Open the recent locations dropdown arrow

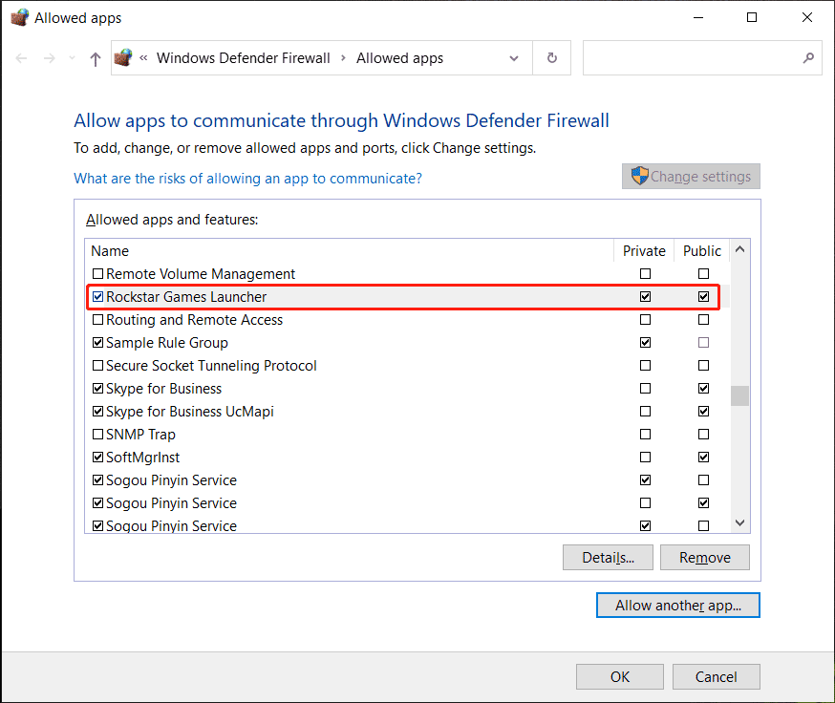click(x=73, y=59)
